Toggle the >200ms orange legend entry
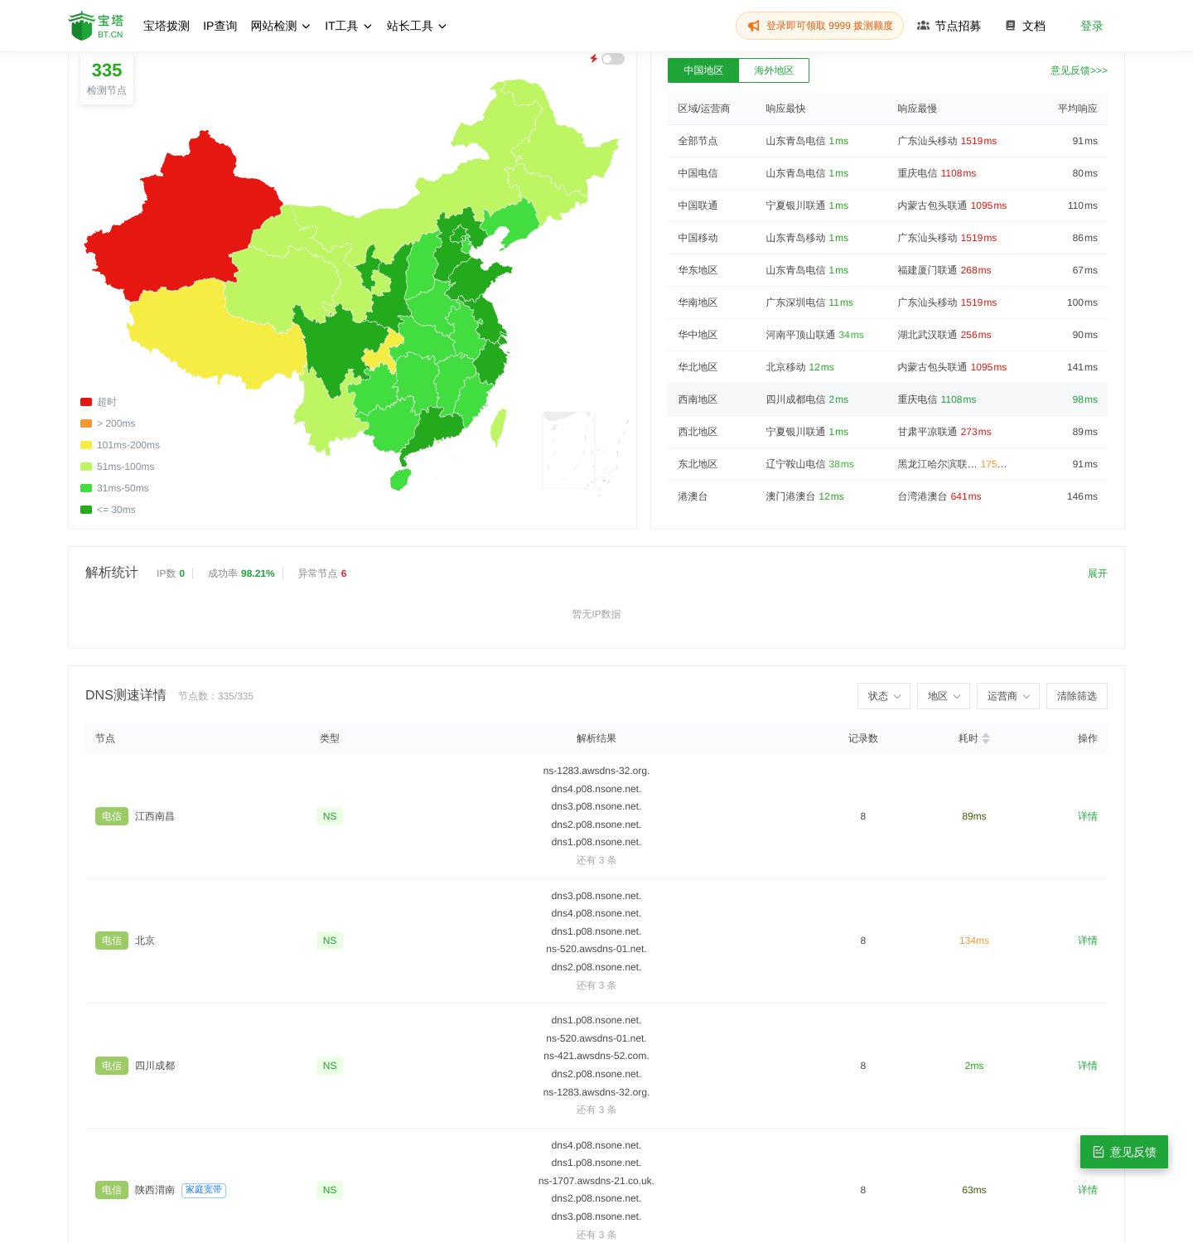The height and width of the screenshot is (1243, 1193). (108, 423)
